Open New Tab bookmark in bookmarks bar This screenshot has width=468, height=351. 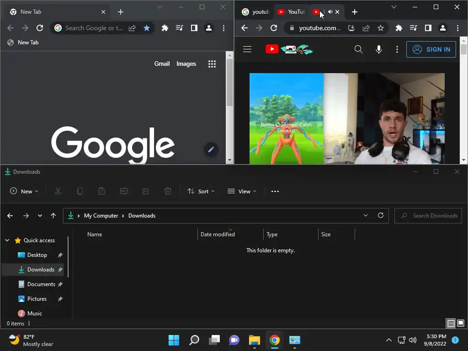coord(23,43)
